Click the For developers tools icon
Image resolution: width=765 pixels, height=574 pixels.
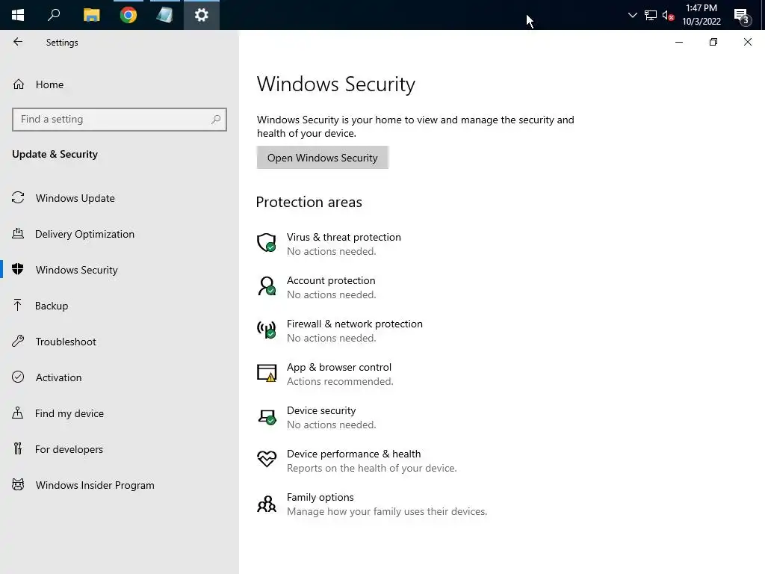click(18, 448)
